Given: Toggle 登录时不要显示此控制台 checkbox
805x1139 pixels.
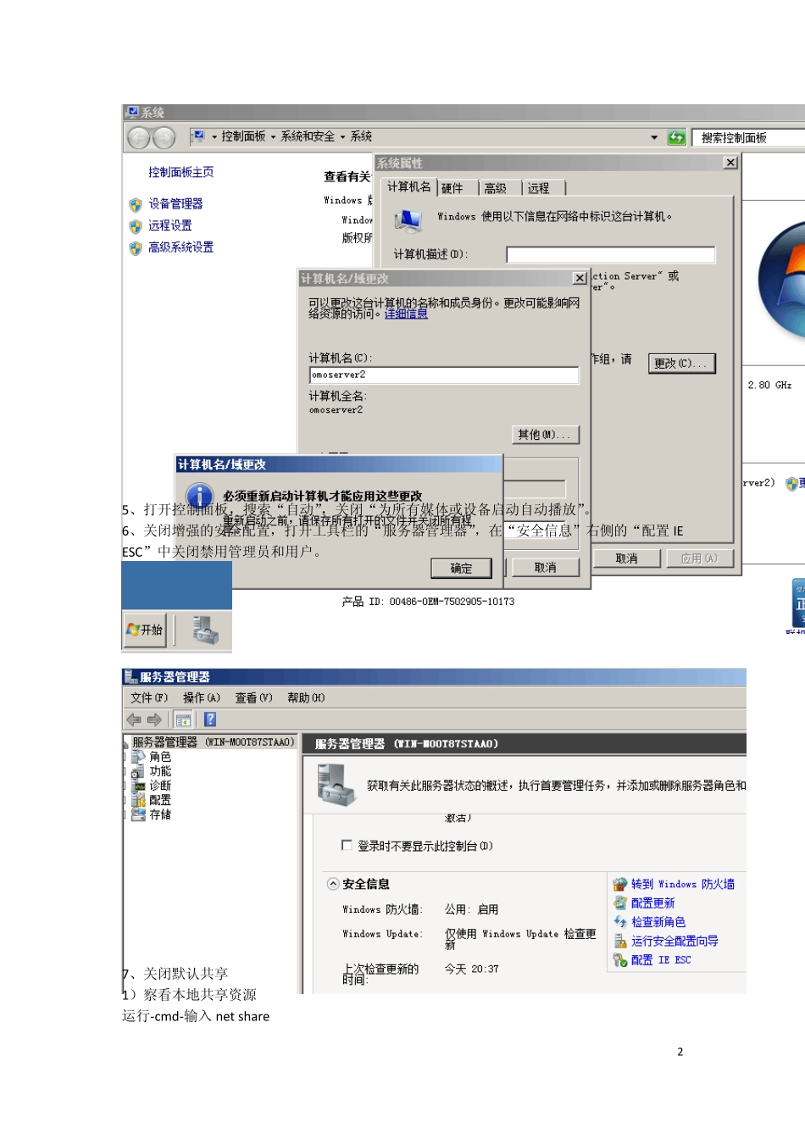Looking at the screenshot, I should (347, 845).
